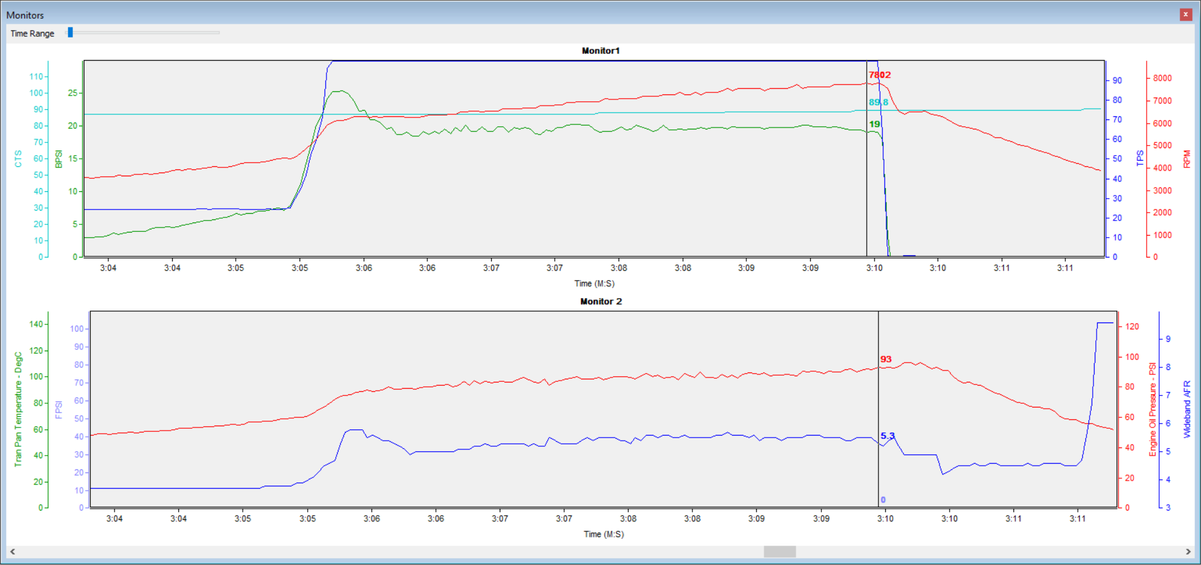
Task: Click the 93 oil pressure readout
Action: point(886,359)
